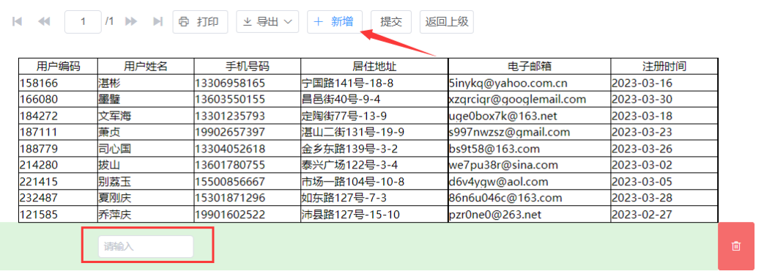This screenshot has height=274, width=775.
Task: Click registration date 2023-03-30
Action: pyautogui.click(x=664, y=100)
